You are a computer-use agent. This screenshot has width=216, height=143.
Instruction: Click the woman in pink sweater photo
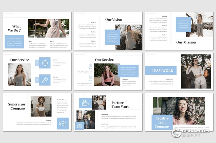107,75
